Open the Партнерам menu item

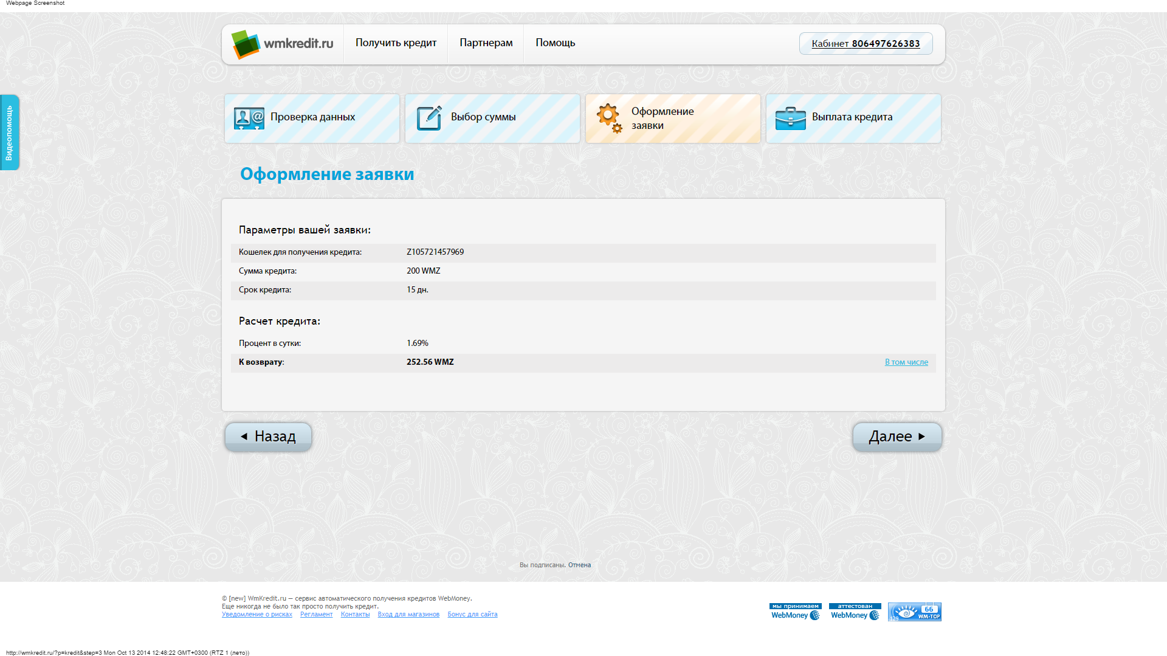tap(486, 43)
